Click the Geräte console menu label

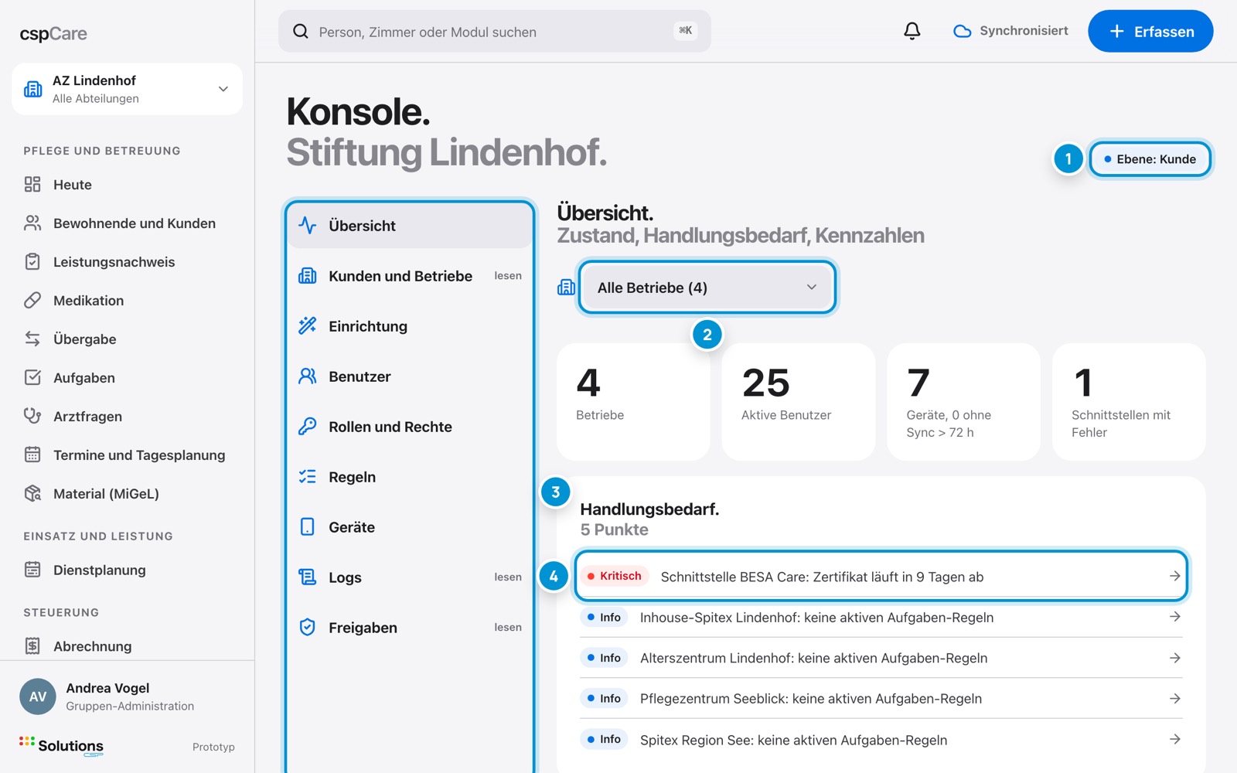(352, 527)
